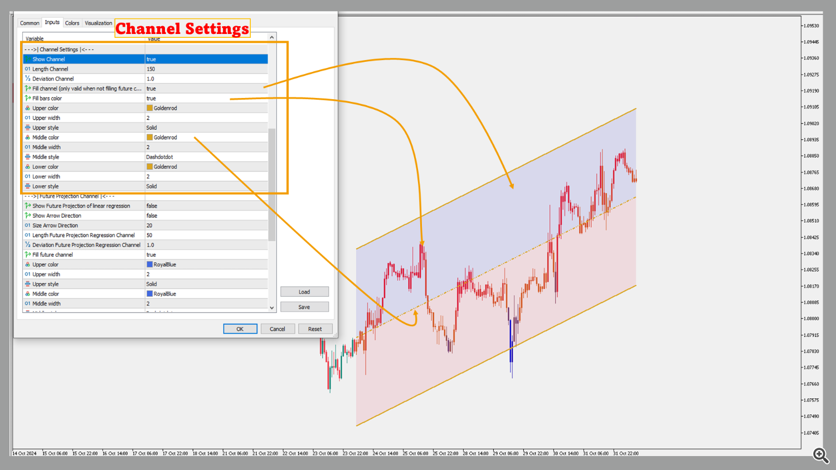Click the integer icon beside Lower width
Screen dimensions: 836x470
[x=27, y=177]
